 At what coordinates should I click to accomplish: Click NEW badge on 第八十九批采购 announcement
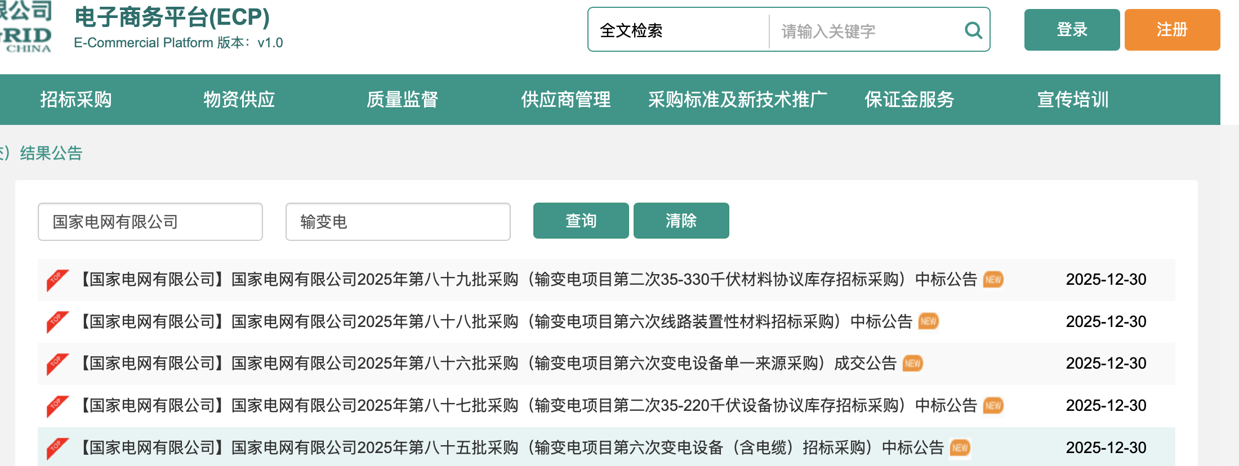[993, 280]
